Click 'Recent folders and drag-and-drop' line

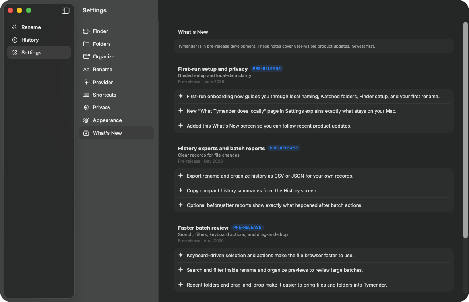click(287, 285)
